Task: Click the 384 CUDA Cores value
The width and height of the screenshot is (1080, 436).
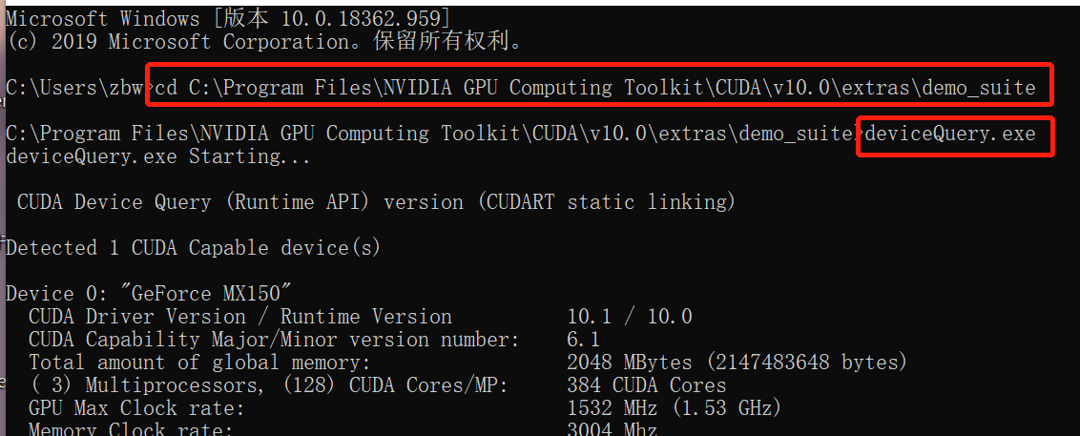Action: click(x=647, y=385)
